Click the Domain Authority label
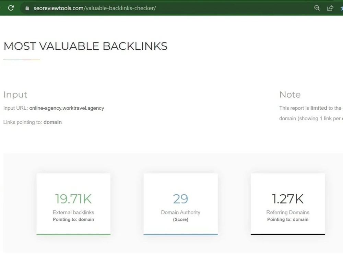The width and height of the screenshot is (343, 257). click(180, 212)
